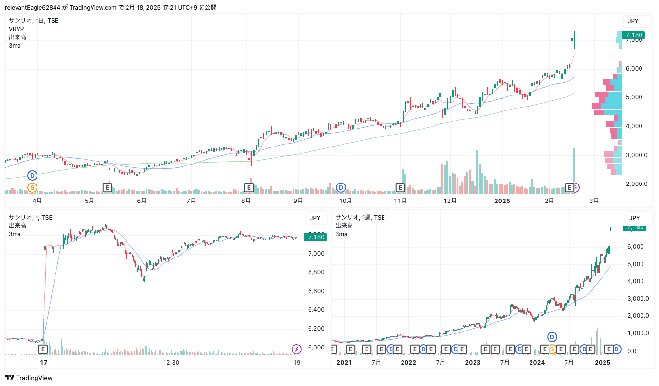Image resolution: width=659 pixels, height=386 pixels.
Task: Click the 19 date label on the 1-minute axis
Action: (297, 362)
